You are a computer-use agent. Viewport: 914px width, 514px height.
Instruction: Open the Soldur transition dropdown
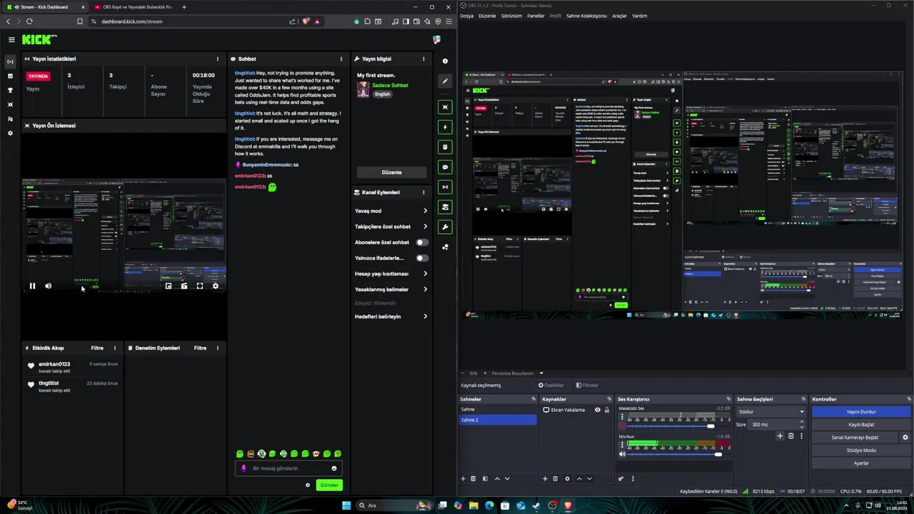tap(771, 411)
